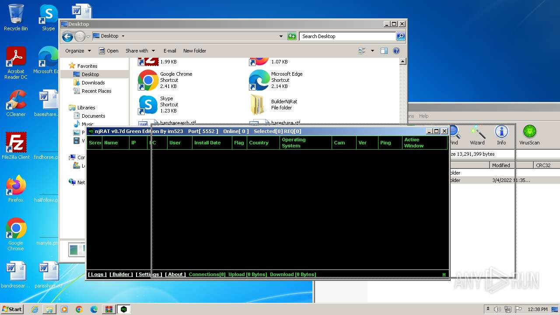Open Explorer help icon
The width and height of the screenshot is (560, 315).
click(396, 51)
